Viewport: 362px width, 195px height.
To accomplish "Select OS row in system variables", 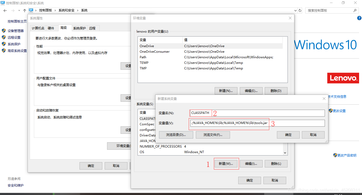I will (x=211, y=152).
